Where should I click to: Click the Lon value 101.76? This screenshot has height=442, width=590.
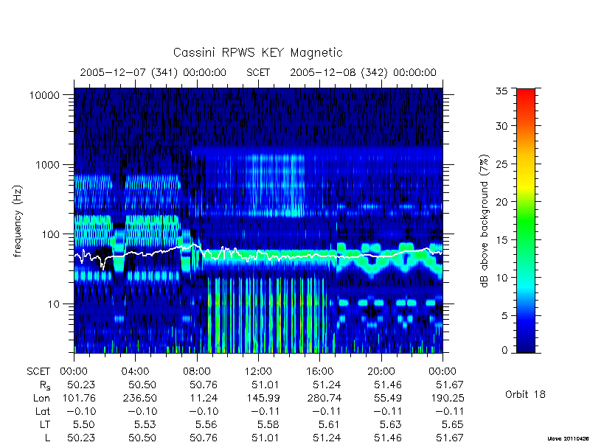coord(78,398)
